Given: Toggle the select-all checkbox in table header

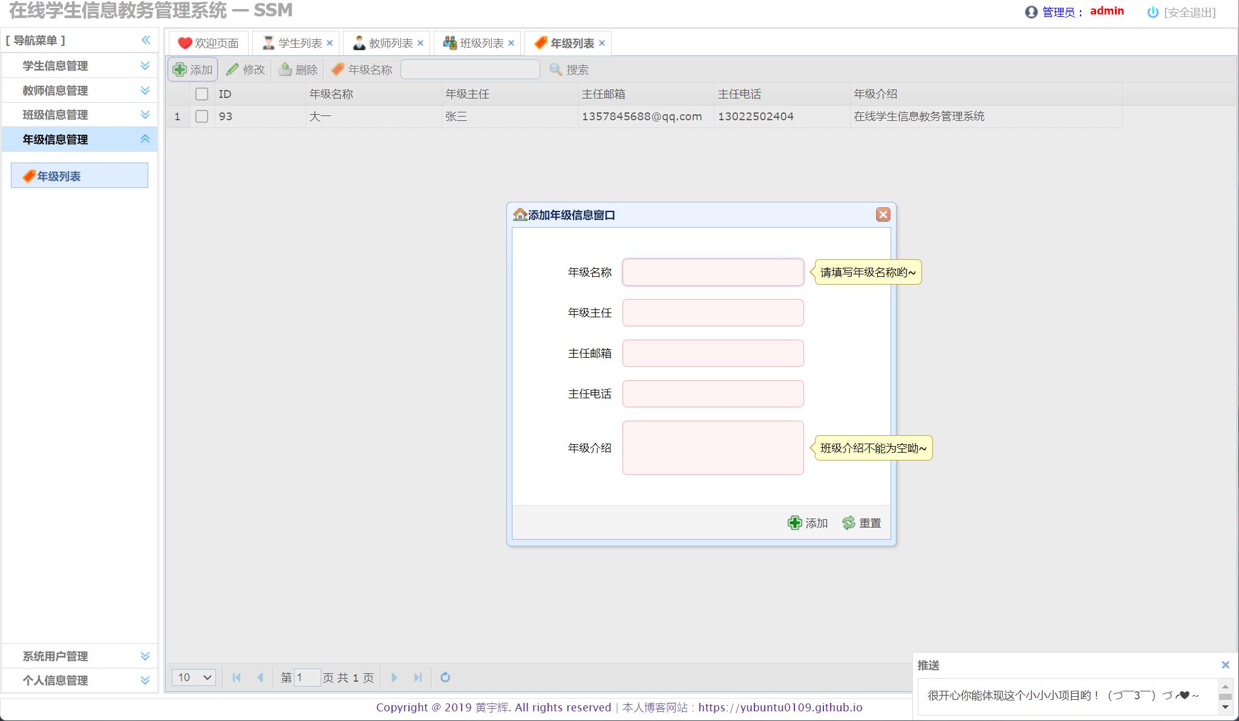Looking at the screenshot, I should [x=201, y=94].
